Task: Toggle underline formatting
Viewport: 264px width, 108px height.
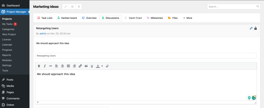Action: pos(92,66)
